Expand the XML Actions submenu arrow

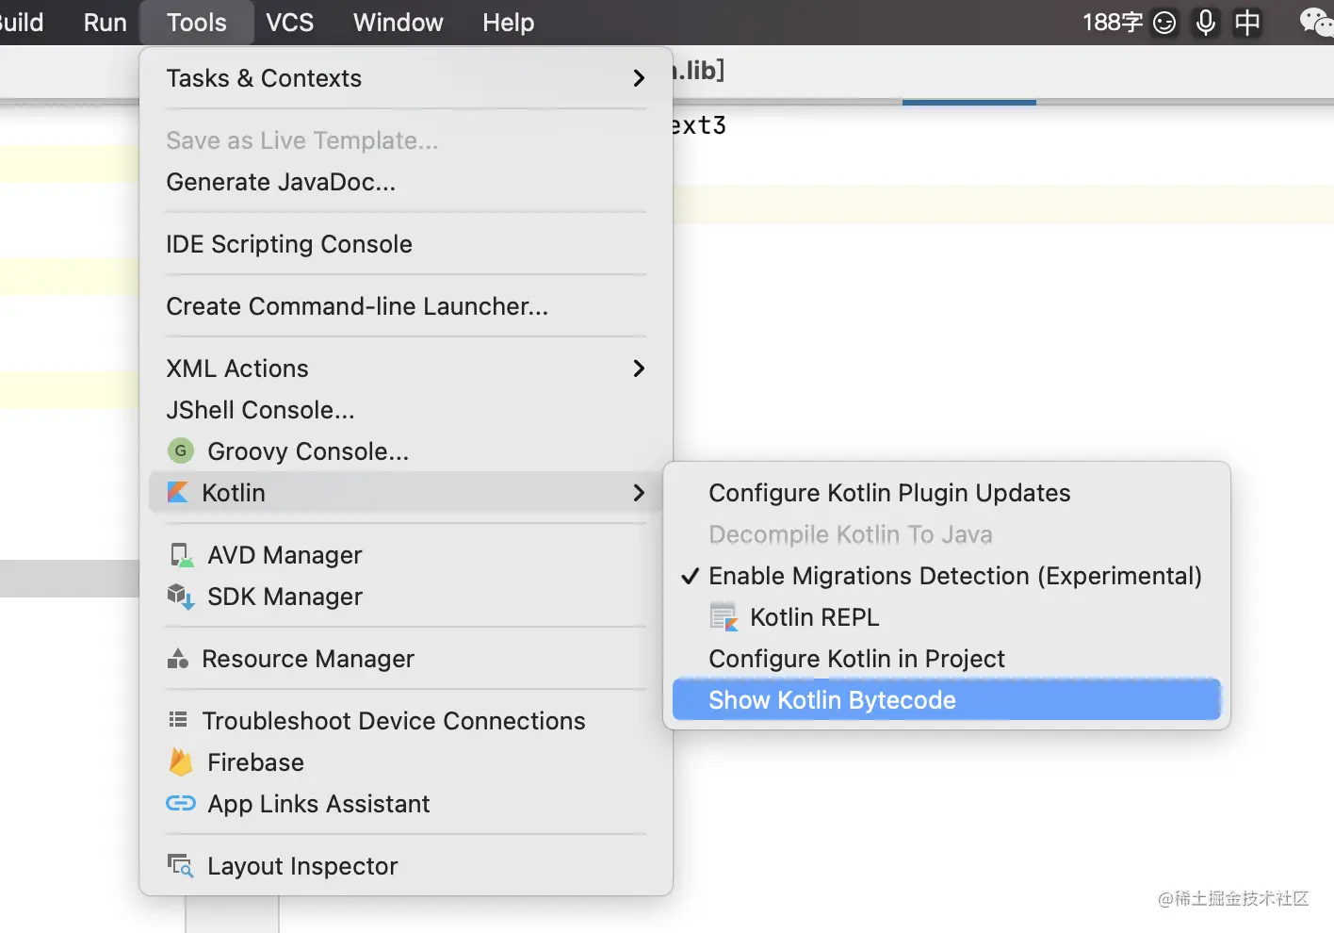(639, 368)
